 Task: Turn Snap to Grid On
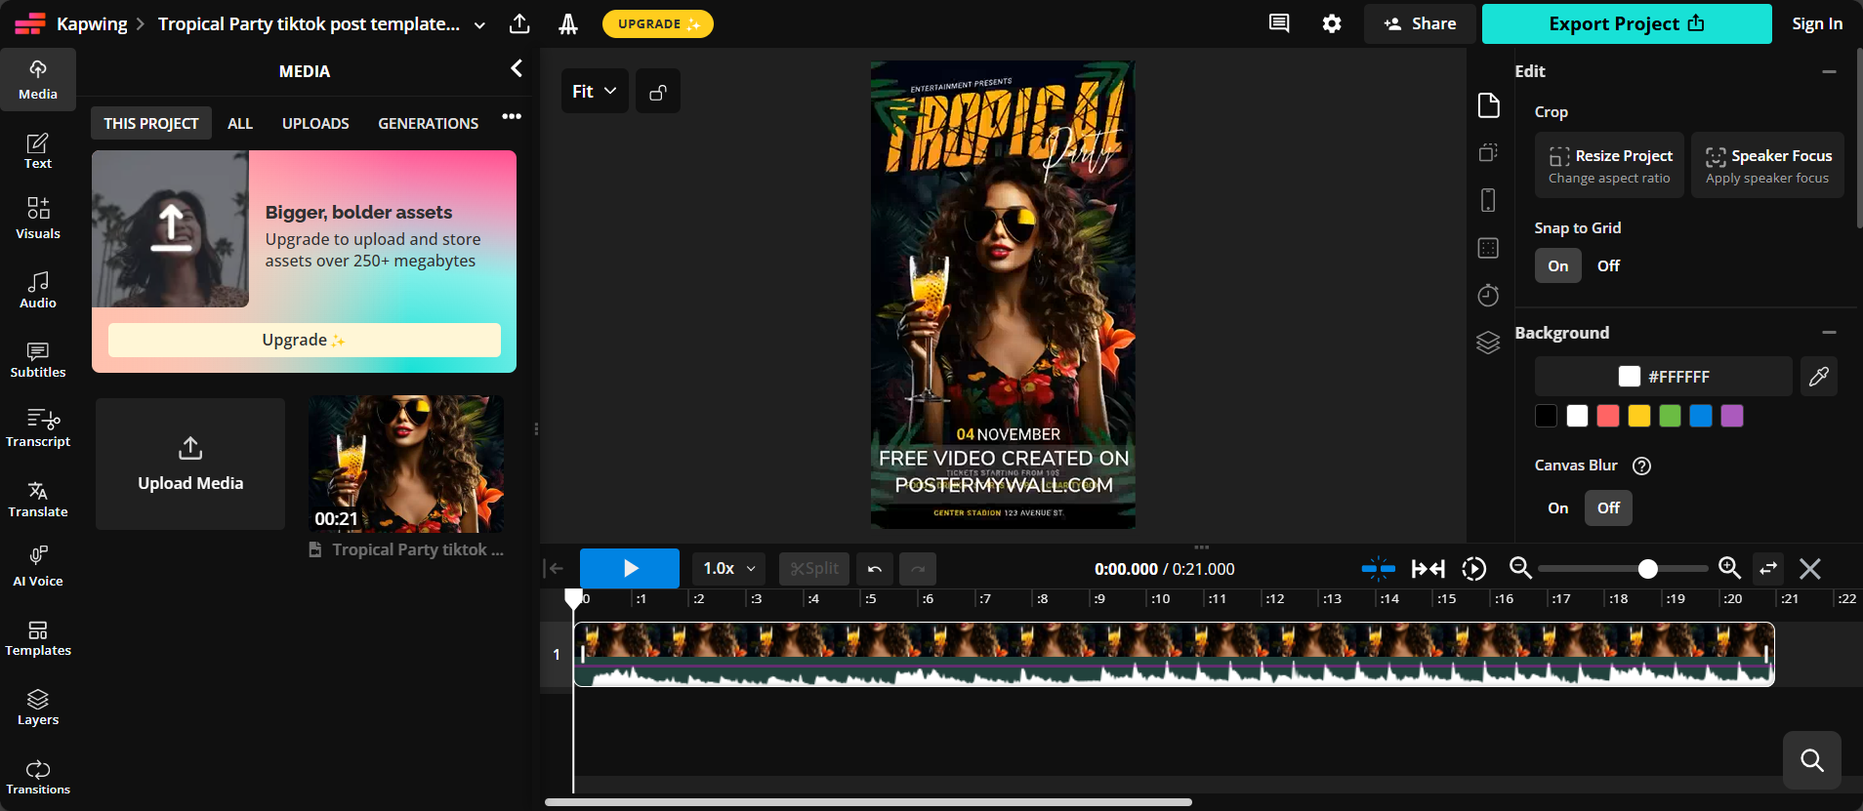pos(1558,265)
